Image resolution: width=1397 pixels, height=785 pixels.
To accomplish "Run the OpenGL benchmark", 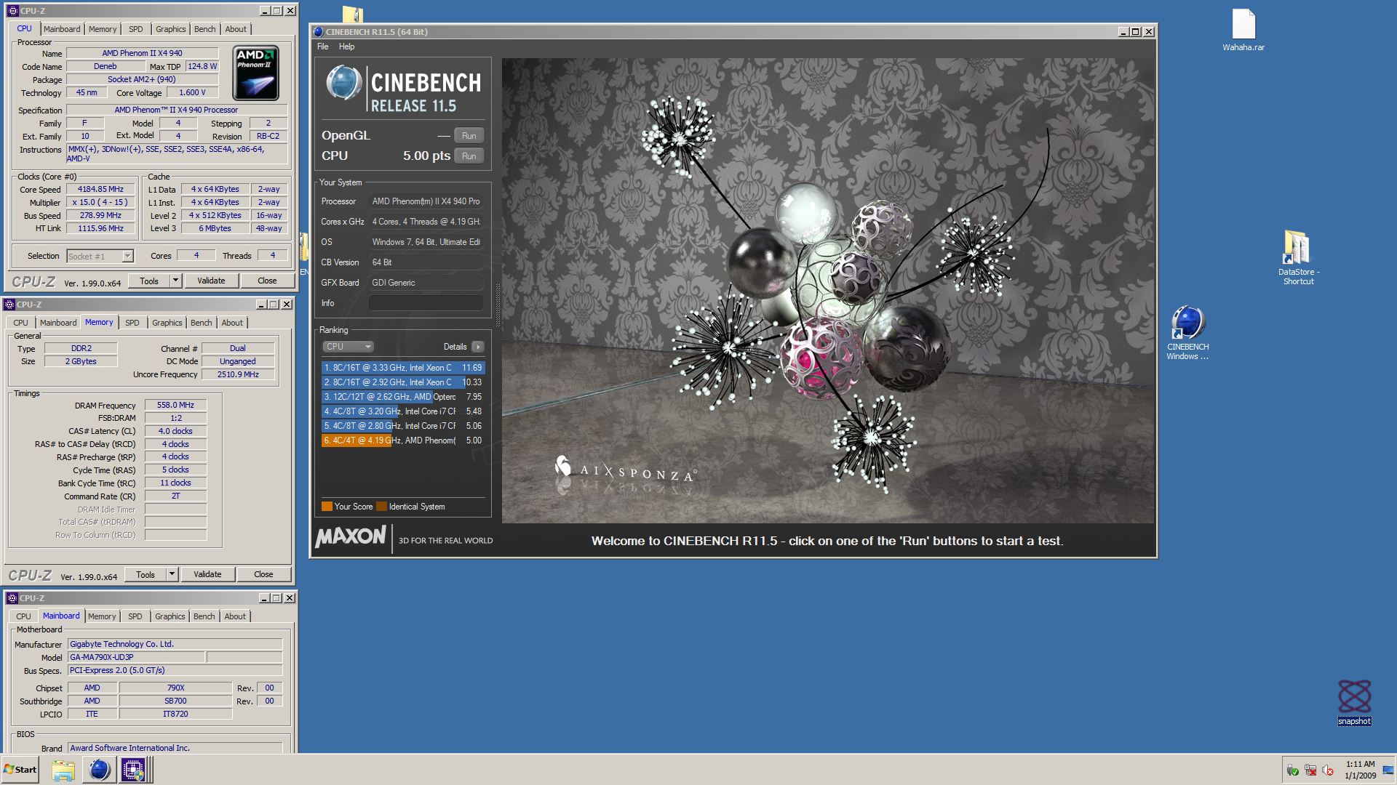I will [469, 136].
